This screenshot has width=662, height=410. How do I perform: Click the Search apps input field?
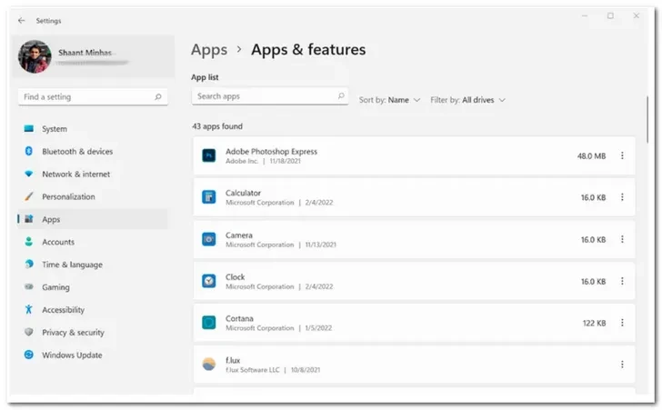270,96
